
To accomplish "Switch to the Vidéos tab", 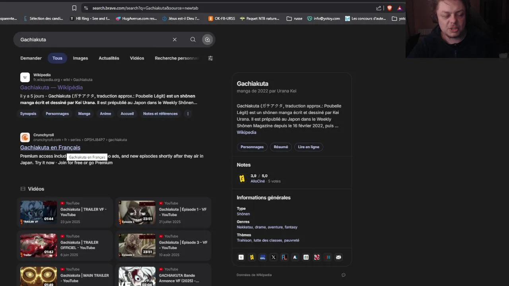I will (x=137, y=58).
